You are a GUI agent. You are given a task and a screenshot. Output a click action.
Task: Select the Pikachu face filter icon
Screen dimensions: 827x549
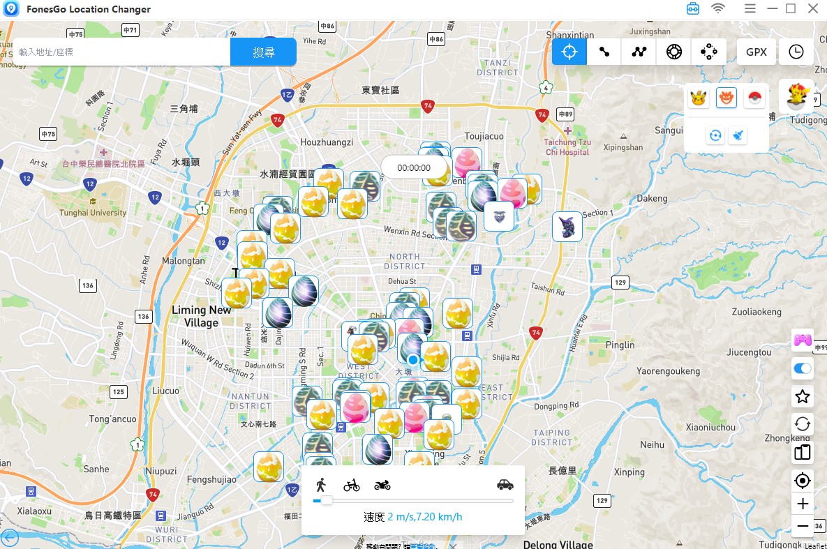coord(699,98)
